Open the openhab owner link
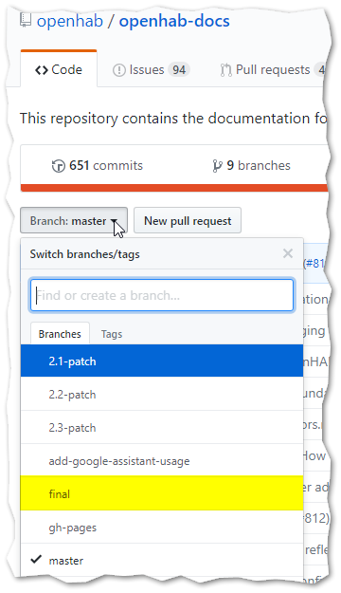The width and height of the screenshot is (341, 593). click(x=70, y=21)
